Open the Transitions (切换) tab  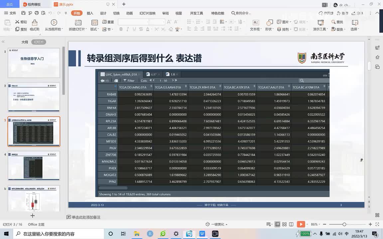(116, 13)
